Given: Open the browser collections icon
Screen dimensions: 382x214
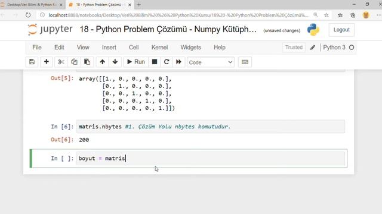Looking at the screenshot, I should click(x=353, y=15).
